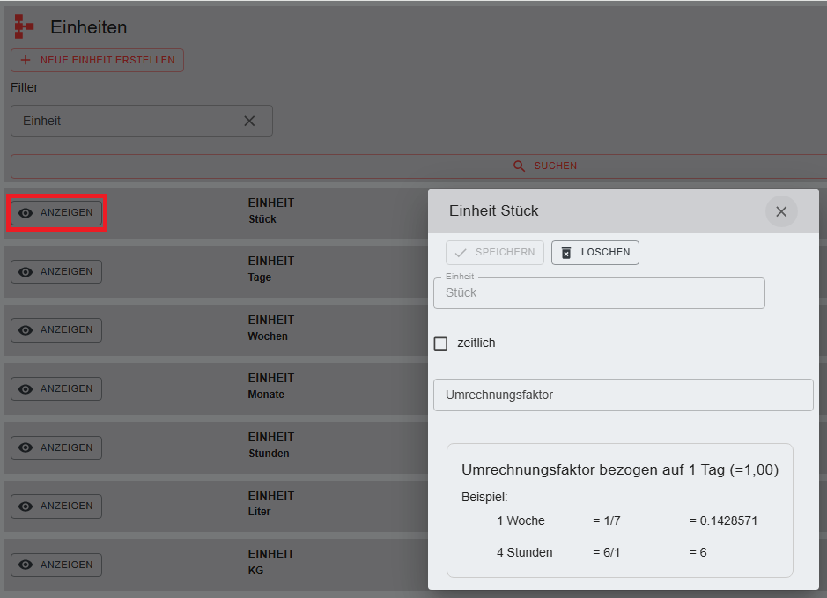Show the KG unit via Anzeigen
This screenshot has height=598, width=827.
pyautogui.click(x=56, y=565)
